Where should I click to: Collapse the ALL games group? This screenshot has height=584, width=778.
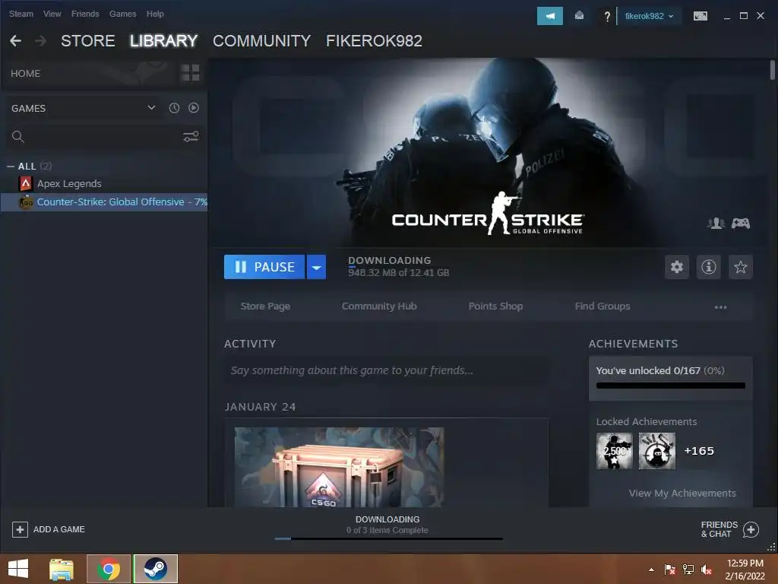(x=11, y=167)
